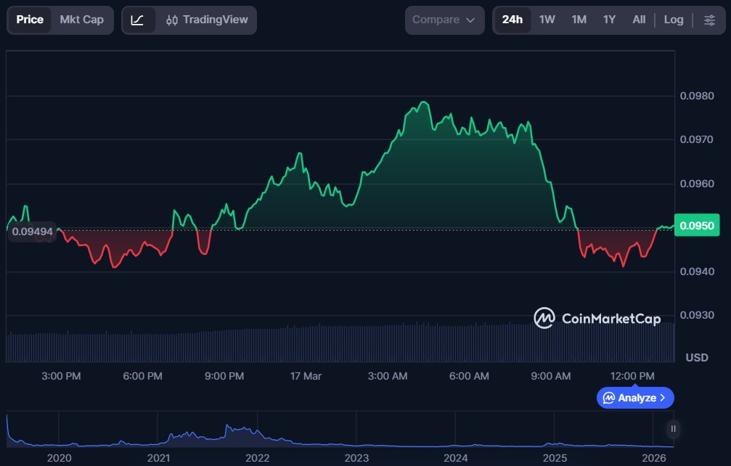This screenshot has height=466, width=731.
Task: Click the 0.09494 opening price label
Action: pos(32,232)
